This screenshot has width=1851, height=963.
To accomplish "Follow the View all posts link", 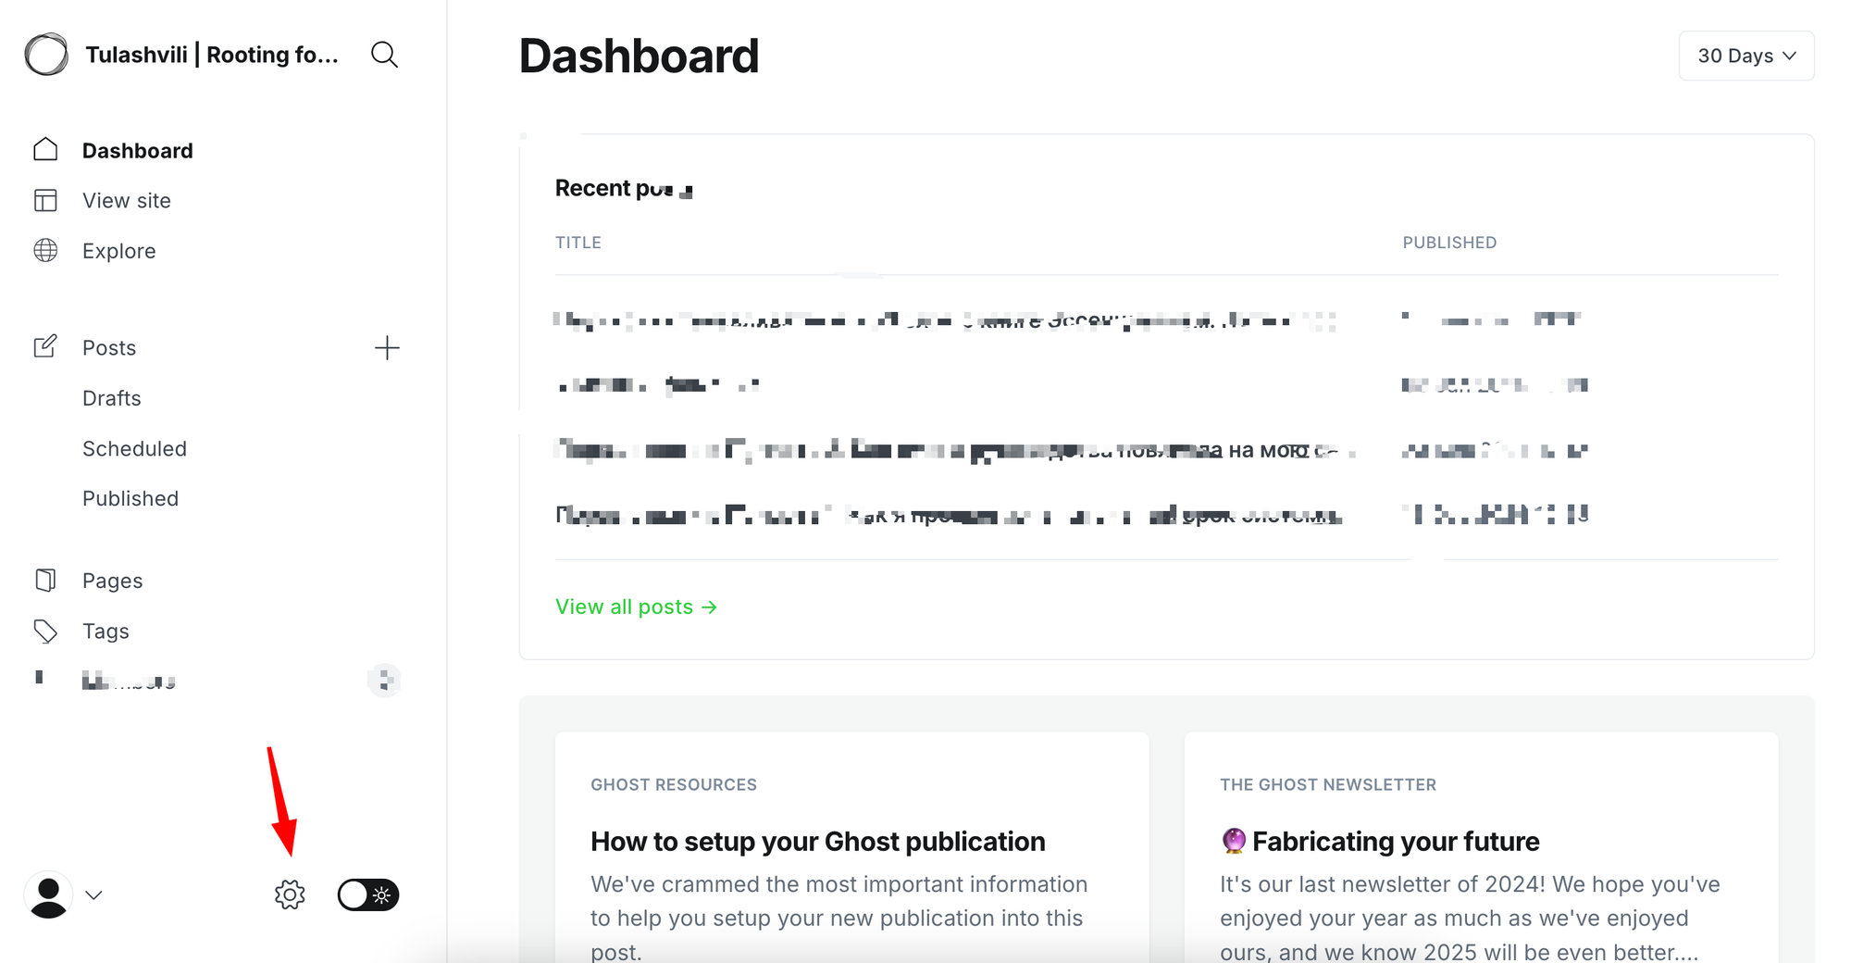I will (637, 607).
